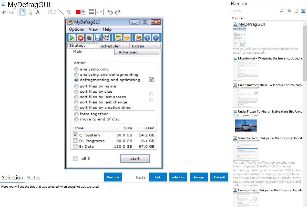
Task: Switch to the Extras tab
Action: click(145, 46)
